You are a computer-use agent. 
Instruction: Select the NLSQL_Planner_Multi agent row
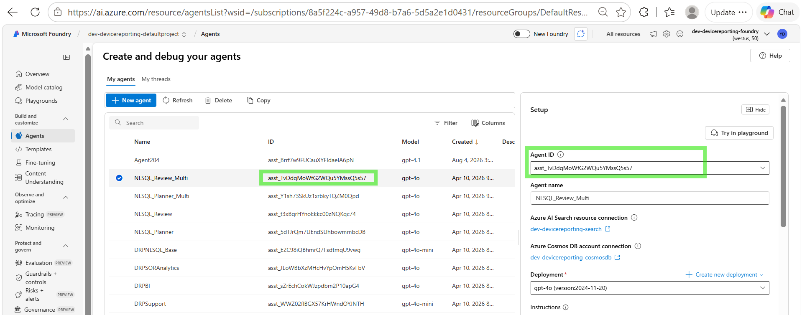tap(312, 196)
